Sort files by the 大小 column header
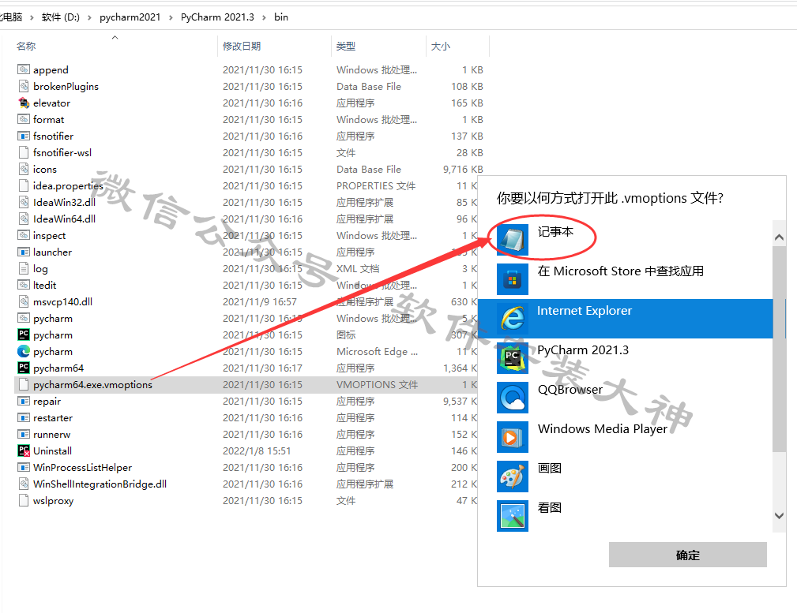Image resolution: width=797 pixels, height=613 pixels. tap(440, 47)
